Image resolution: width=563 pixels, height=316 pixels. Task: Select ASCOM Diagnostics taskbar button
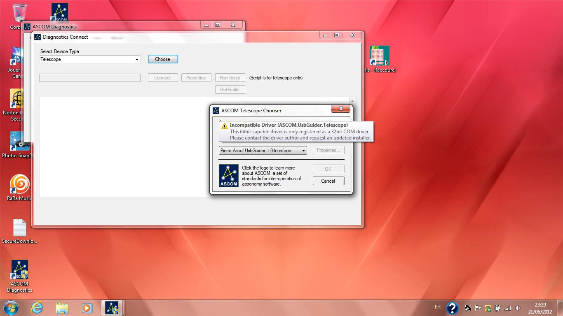tap(112, 308)
